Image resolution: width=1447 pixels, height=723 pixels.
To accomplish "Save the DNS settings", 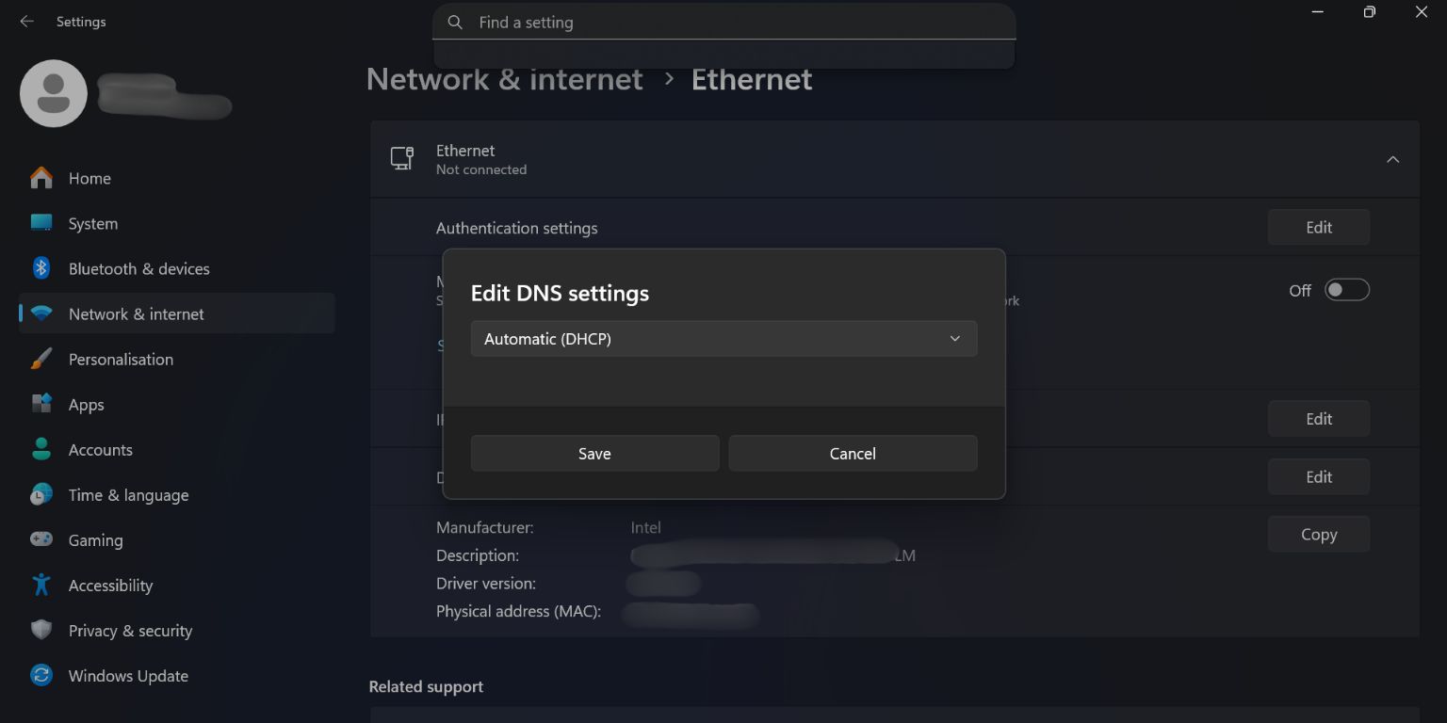I will click(x=594, y=453).
